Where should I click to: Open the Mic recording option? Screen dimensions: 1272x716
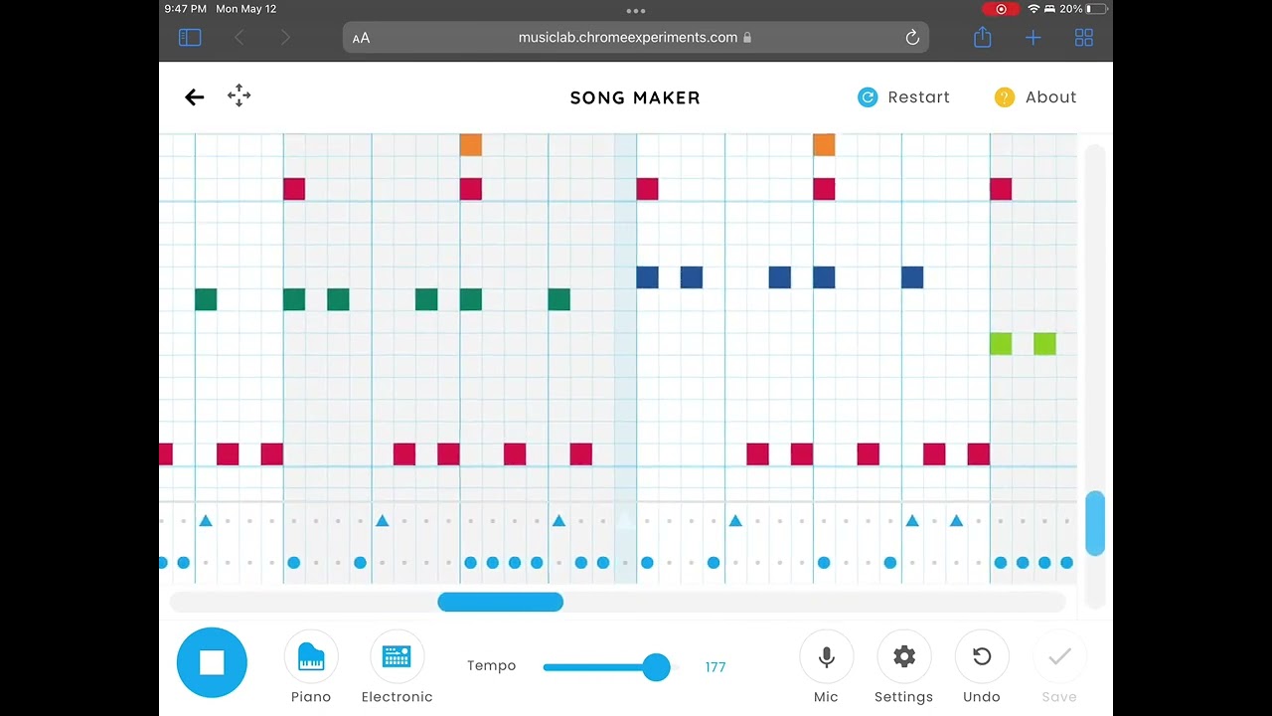pyautogui.click(x=826, y=669)
